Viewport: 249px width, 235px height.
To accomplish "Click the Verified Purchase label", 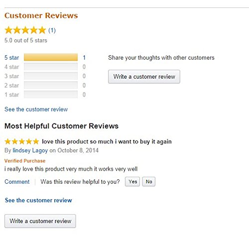I will [25, 161].
